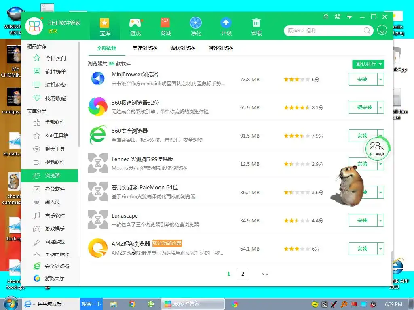Click the 360极速浏览器32位 app icon
This screenshot has width=414, height=310.
pyautogui.click(x=98, y=107)
